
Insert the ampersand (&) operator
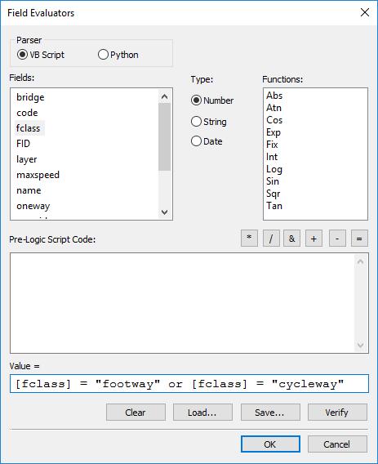(291, 239)
